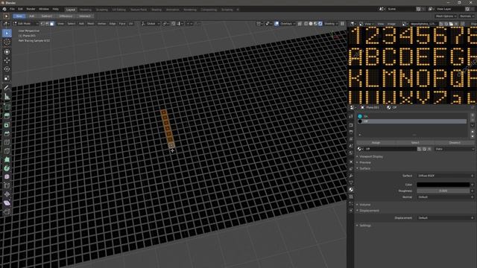Open the Window menu
Viewport: 477px width, 268px height.
44,9
